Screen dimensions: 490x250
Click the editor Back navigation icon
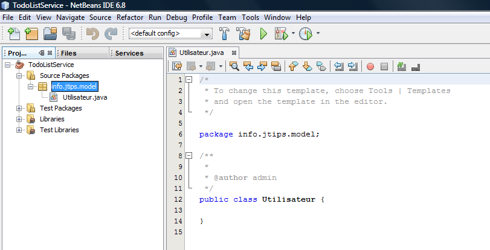click(191, 66)
